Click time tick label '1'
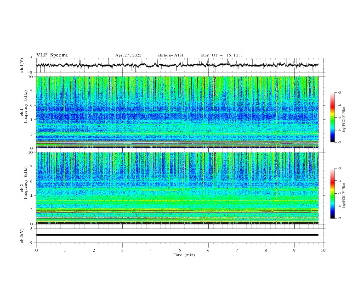This screenshot has width=364, height=281. (x=65, y=250)
